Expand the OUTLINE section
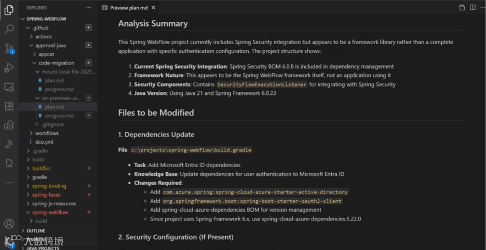The width and height of the screenshot is (486, 250). pyautogui.click(x=36, y=231)
